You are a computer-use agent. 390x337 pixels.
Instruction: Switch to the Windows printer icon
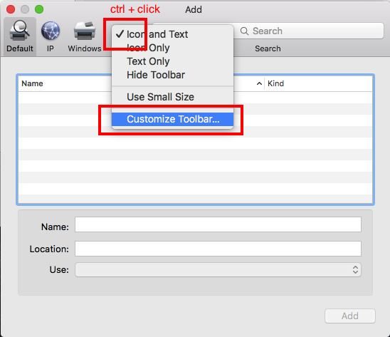[85, 31]
